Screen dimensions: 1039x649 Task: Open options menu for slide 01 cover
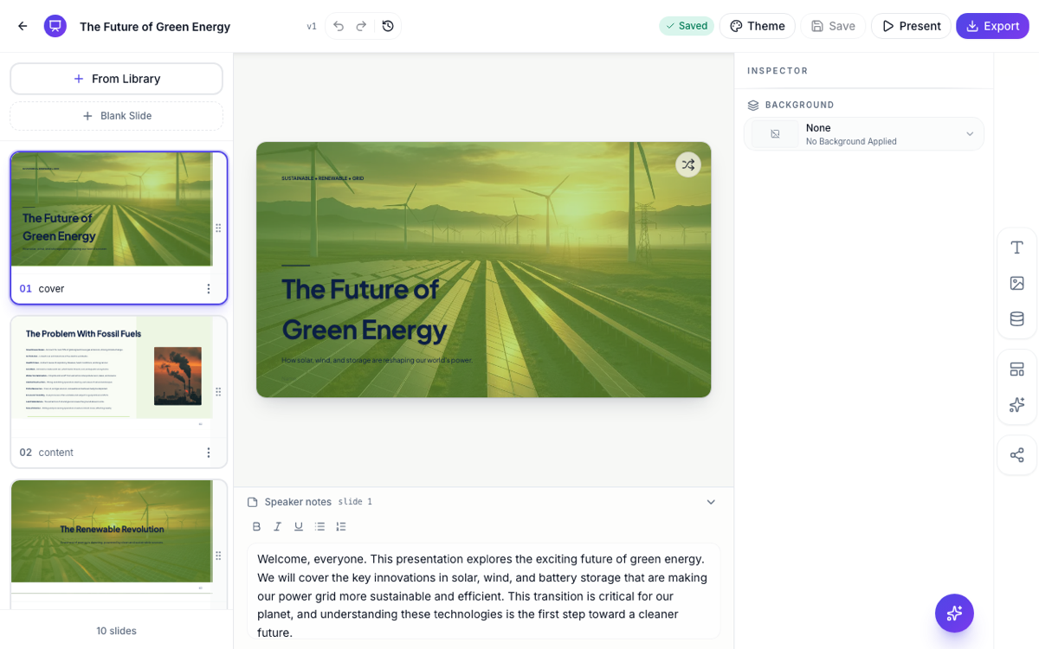coord(208,289)
